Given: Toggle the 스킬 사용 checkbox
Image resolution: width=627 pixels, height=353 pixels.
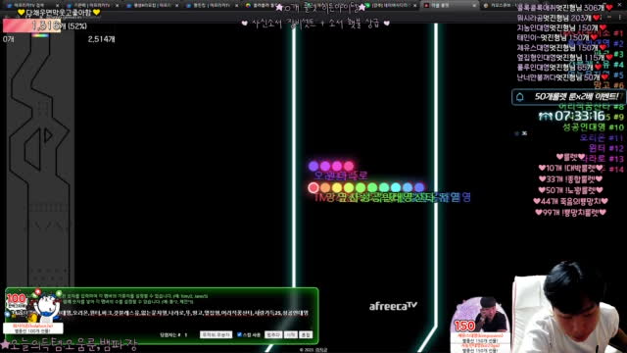Looking at the screenshot, I should pyautogui.click(x=239, y=334).
